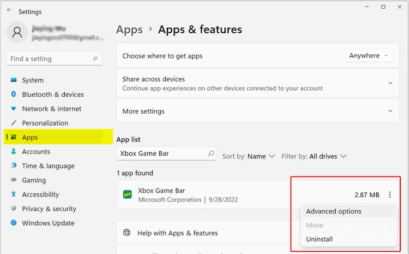Minimize the Settings window
This screenshot has width=409, height=254.
(x=367, y=7)
